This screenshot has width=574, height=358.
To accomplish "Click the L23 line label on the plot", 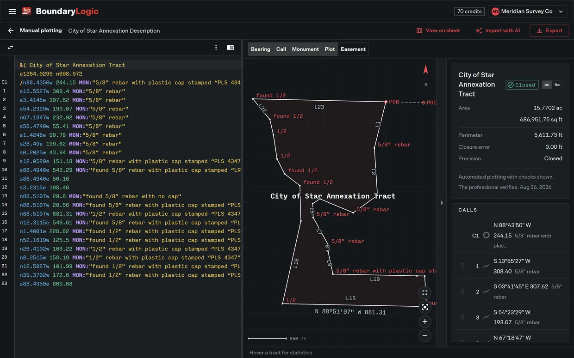I will [x=319, y=107].
